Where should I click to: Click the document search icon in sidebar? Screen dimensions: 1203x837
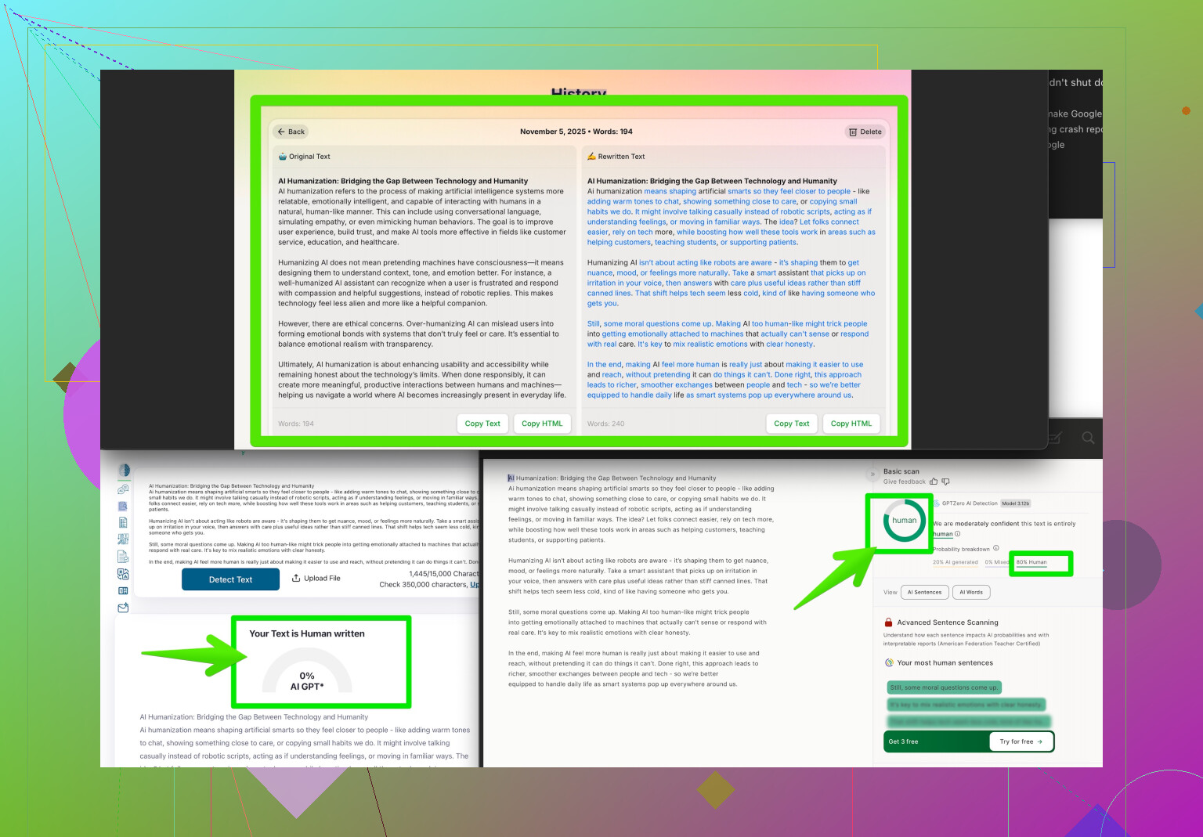[123, 506]
